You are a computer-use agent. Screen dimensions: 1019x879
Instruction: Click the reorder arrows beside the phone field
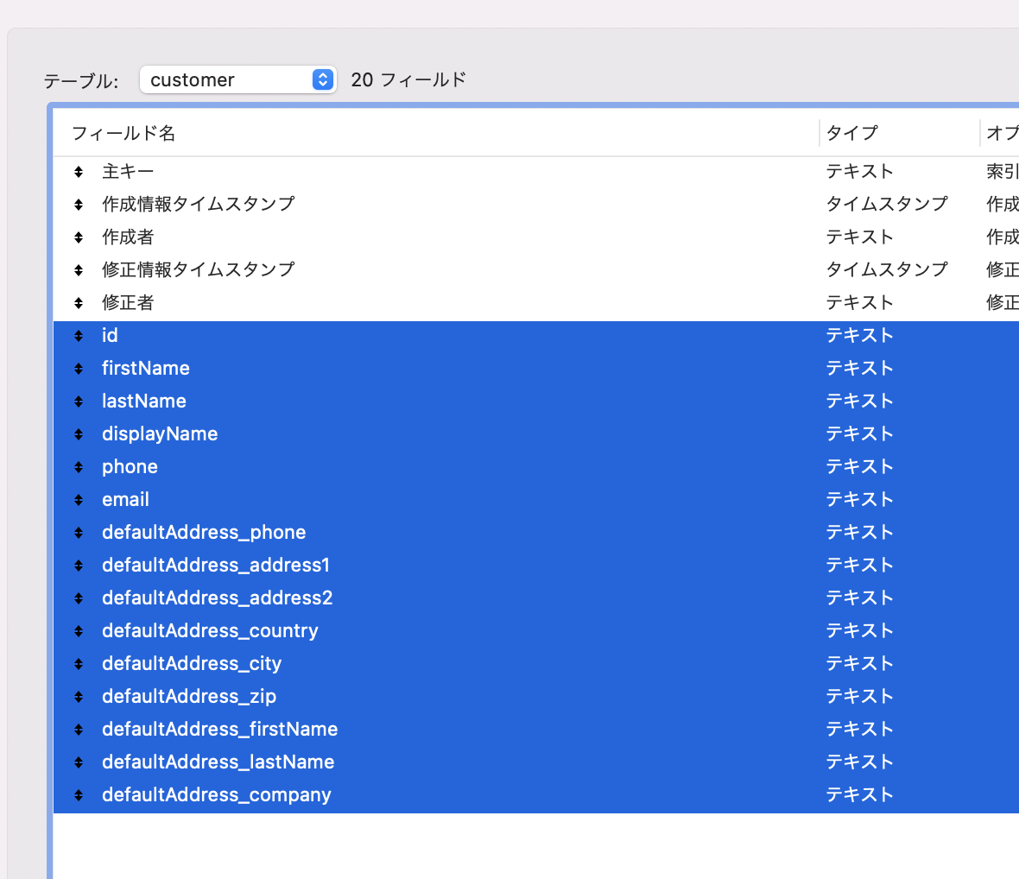coord(79,466)
